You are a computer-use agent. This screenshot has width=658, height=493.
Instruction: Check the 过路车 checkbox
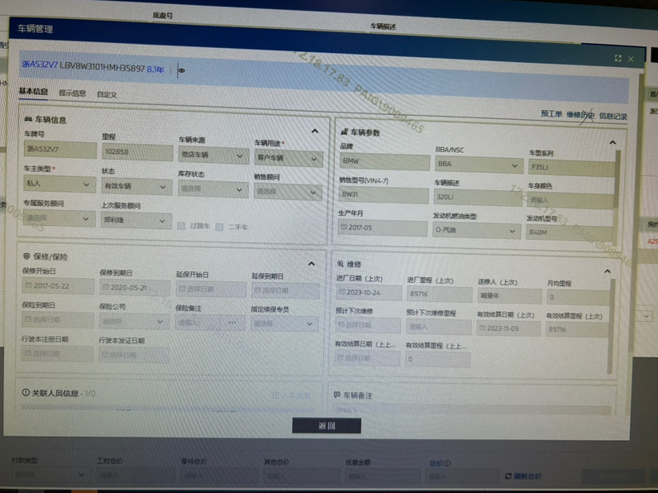coord(181,226)
